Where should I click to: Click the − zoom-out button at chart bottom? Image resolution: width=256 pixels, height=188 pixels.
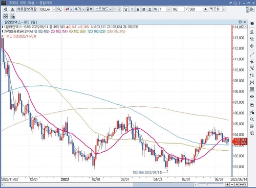pyautogui.click(x=232, y=184)
